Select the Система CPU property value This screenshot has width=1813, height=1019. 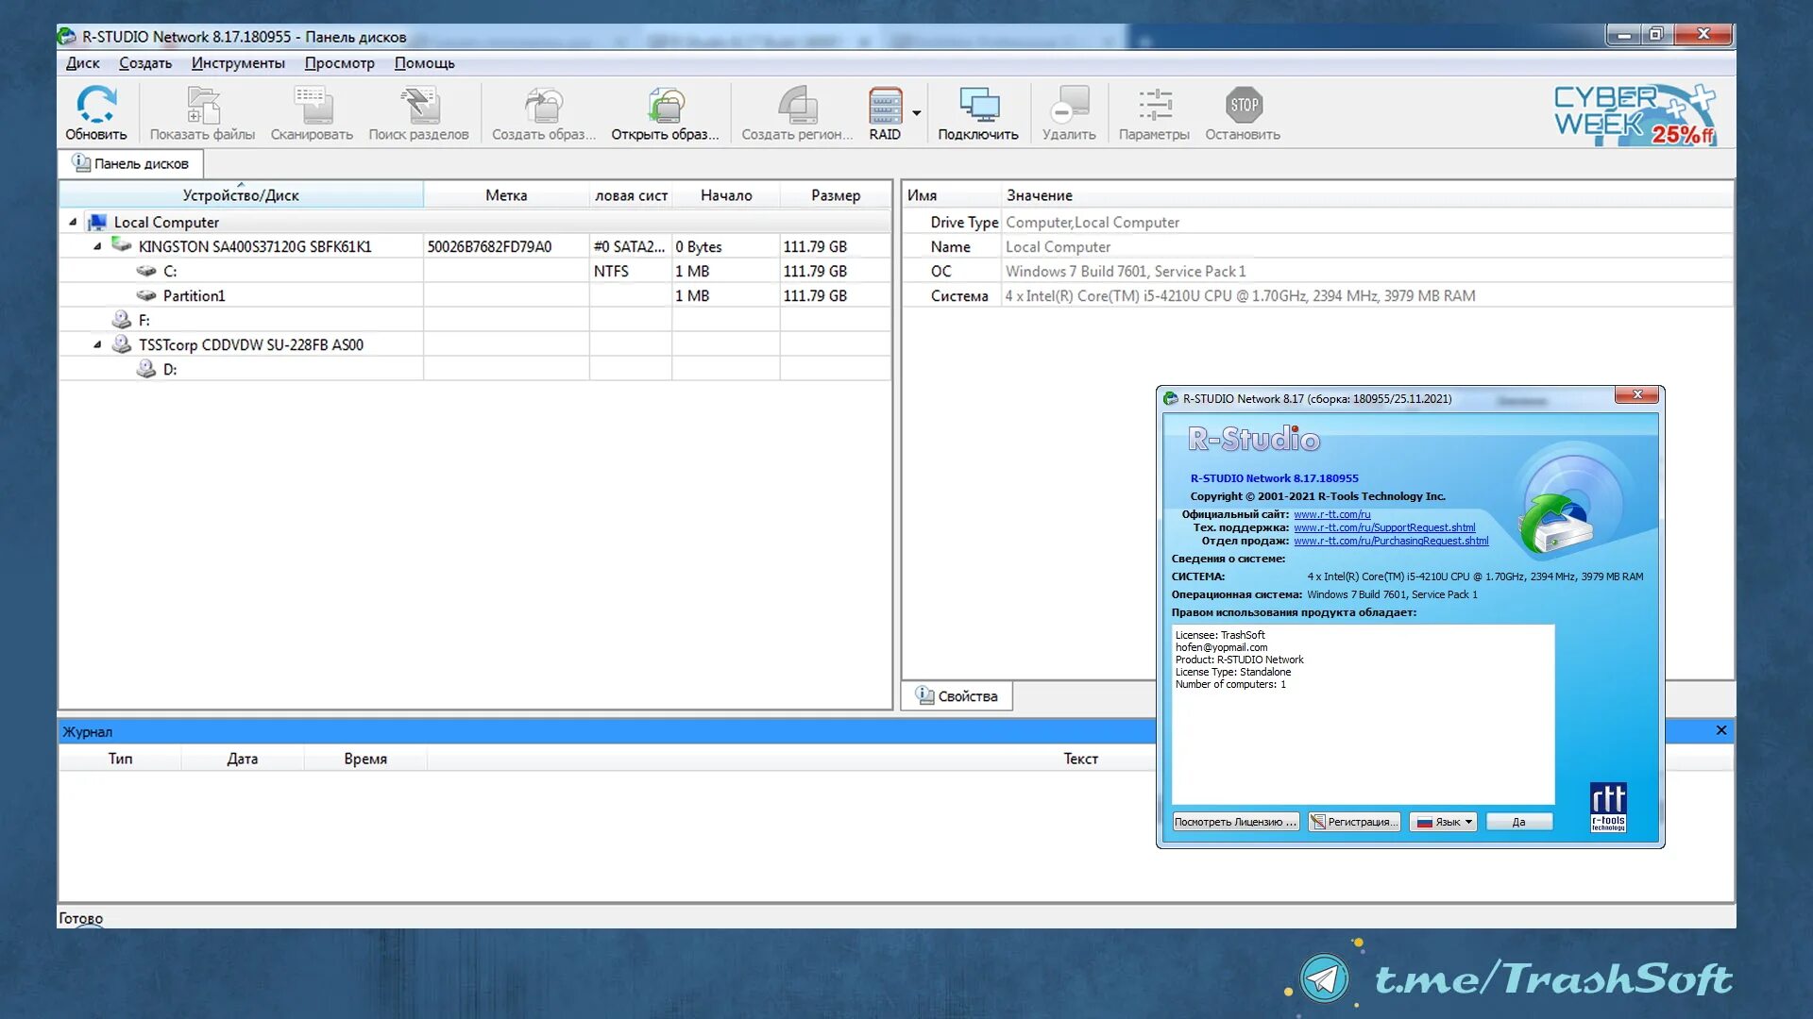[1240, 295]
